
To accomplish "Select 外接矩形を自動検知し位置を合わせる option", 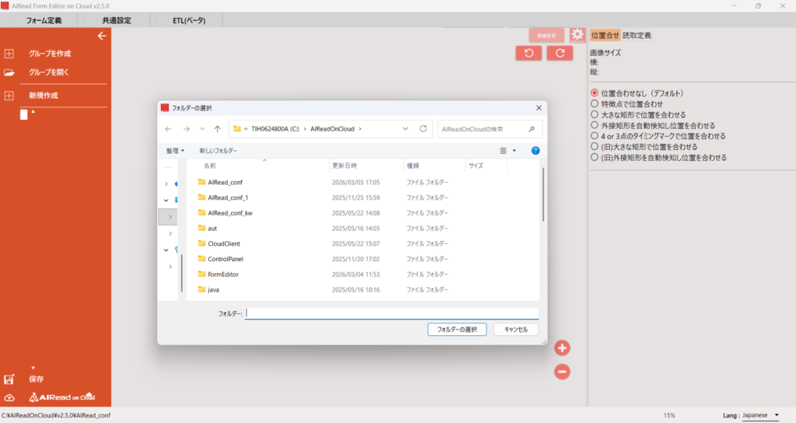I will coord(595,125).
